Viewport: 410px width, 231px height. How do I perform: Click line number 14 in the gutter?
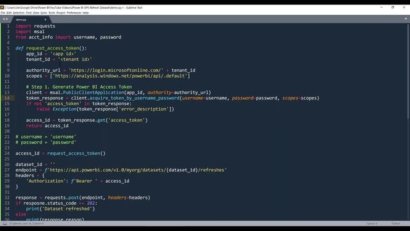[7, 98]
